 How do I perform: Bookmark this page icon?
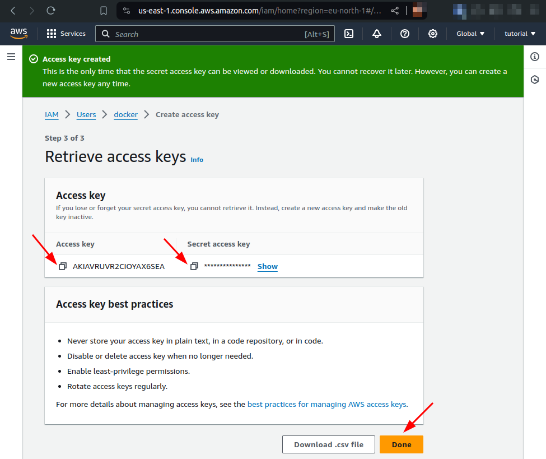click(104, 11)
